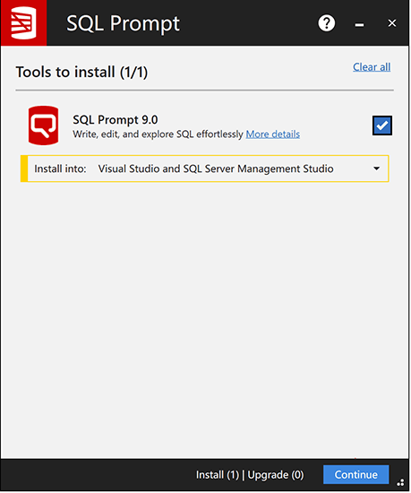Click the Clear all link
The height and width of the screenshot is (493, 411).
tap(372, 67)
